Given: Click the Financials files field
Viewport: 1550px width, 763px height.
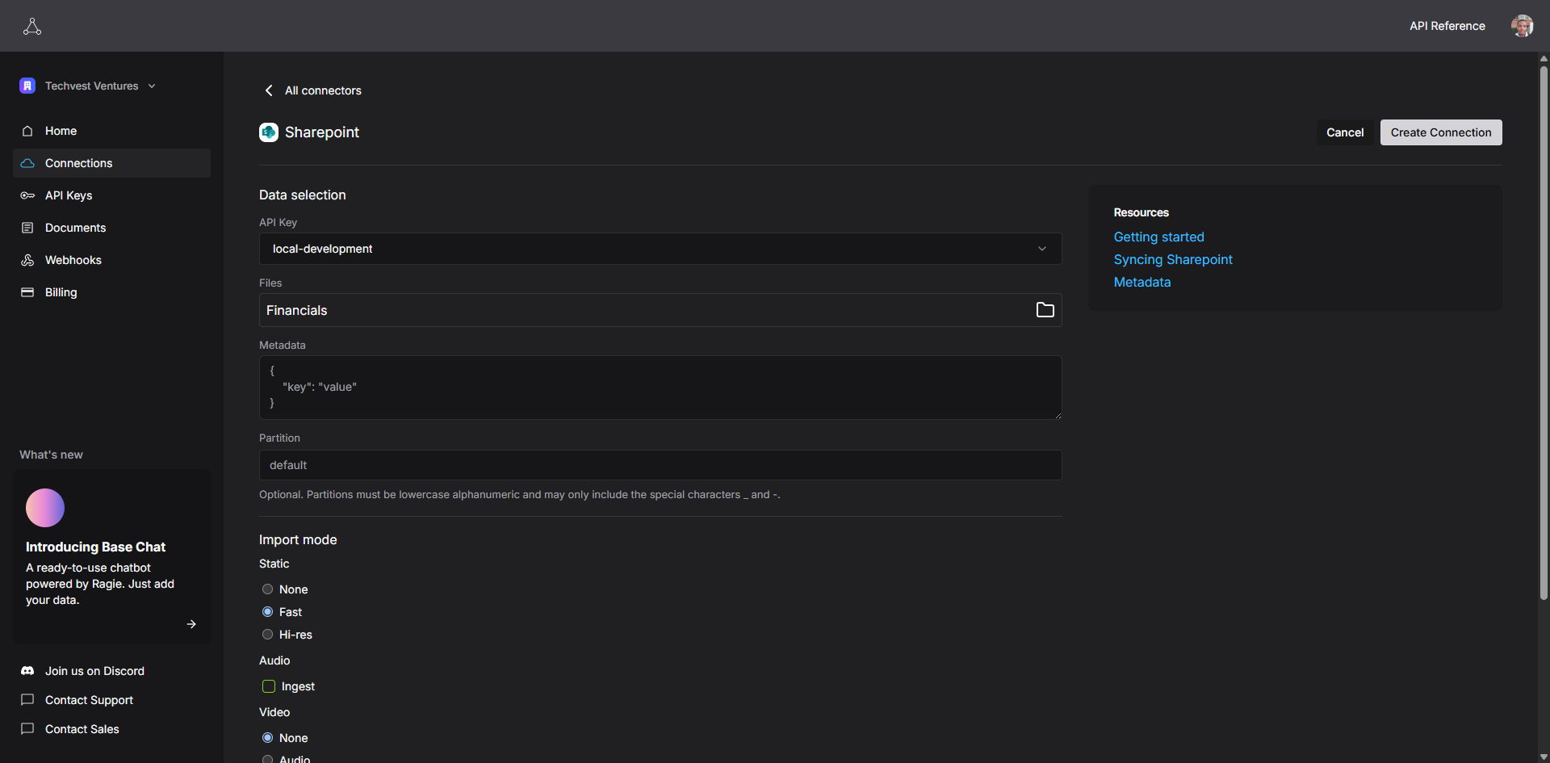Looking at the screenshot, I should [660, 310].
